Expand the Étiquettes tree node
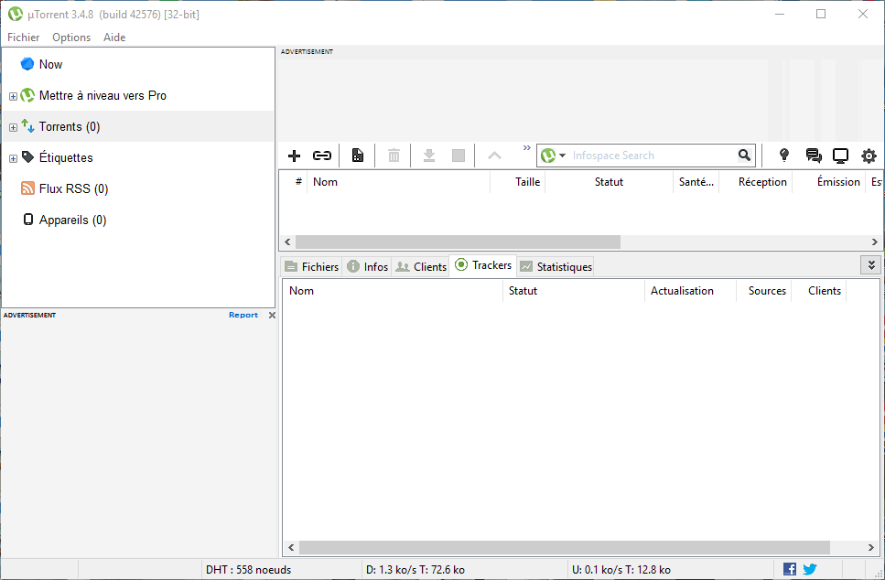The height and width of the screenshot is (580, 885). pyautogui.click(x=13, y=158)
